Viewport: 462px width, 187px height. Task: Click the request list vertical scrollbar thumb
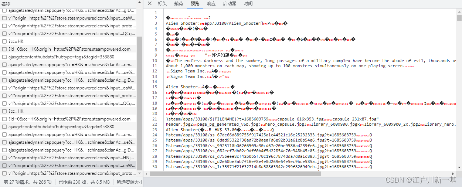tap(140, 103)
